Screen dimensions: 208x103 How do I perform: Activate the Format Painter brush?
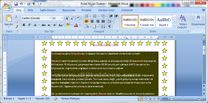16,27
